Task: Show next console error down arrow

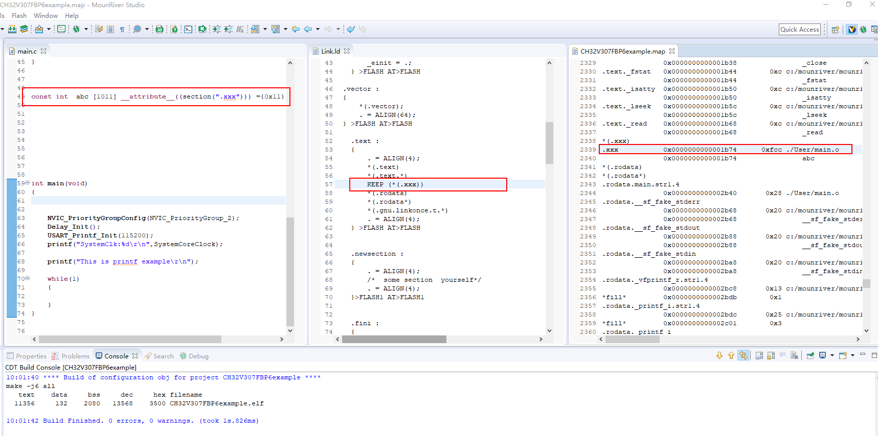Action: [719, 355]
